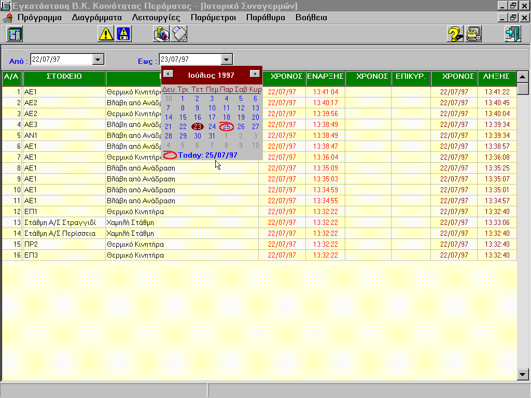Open the 3D bar chart icon
The image size is (531, 398).
click(x=161, y=34)
